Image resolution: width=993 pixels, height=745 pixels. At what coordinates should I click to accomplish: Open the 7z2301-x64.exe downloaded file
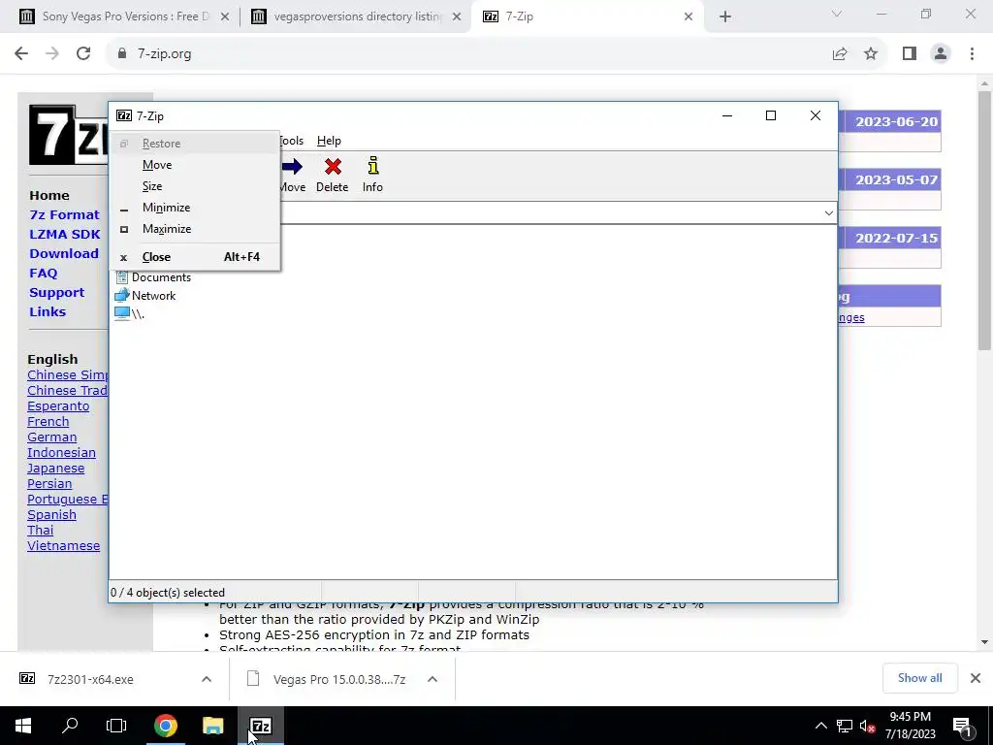[90, 679]
